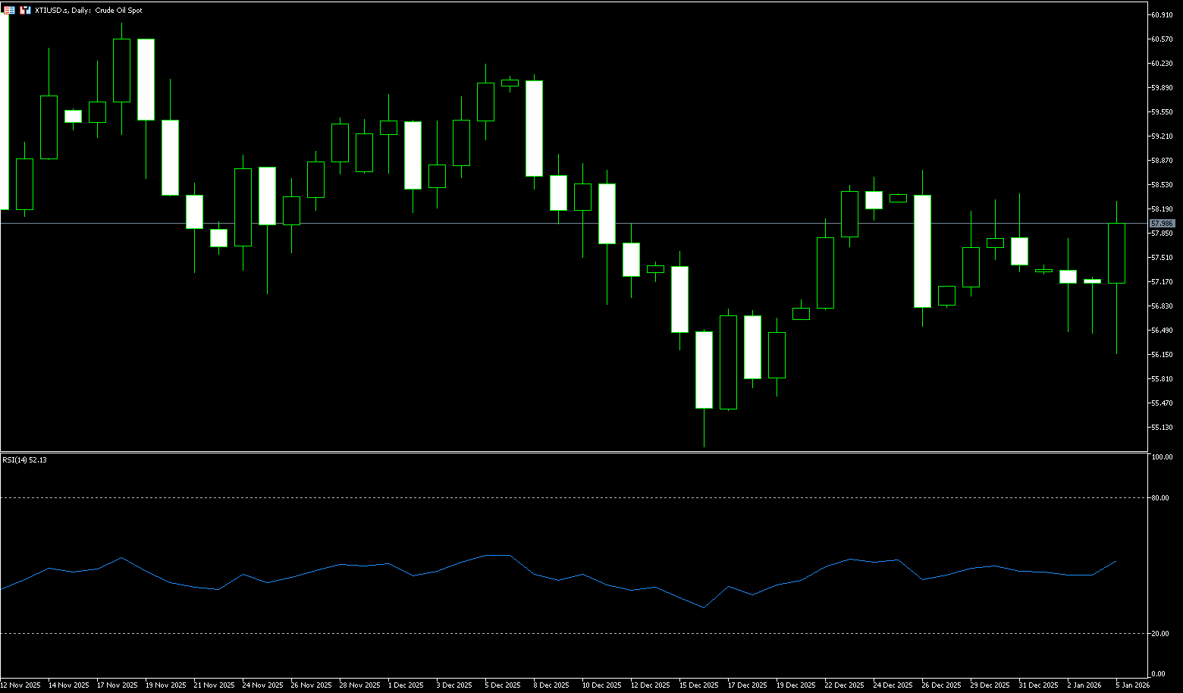Click the 5 Jan 2026 date label
Viewport: 1183px width, 693px height.
click(1132, 685)
